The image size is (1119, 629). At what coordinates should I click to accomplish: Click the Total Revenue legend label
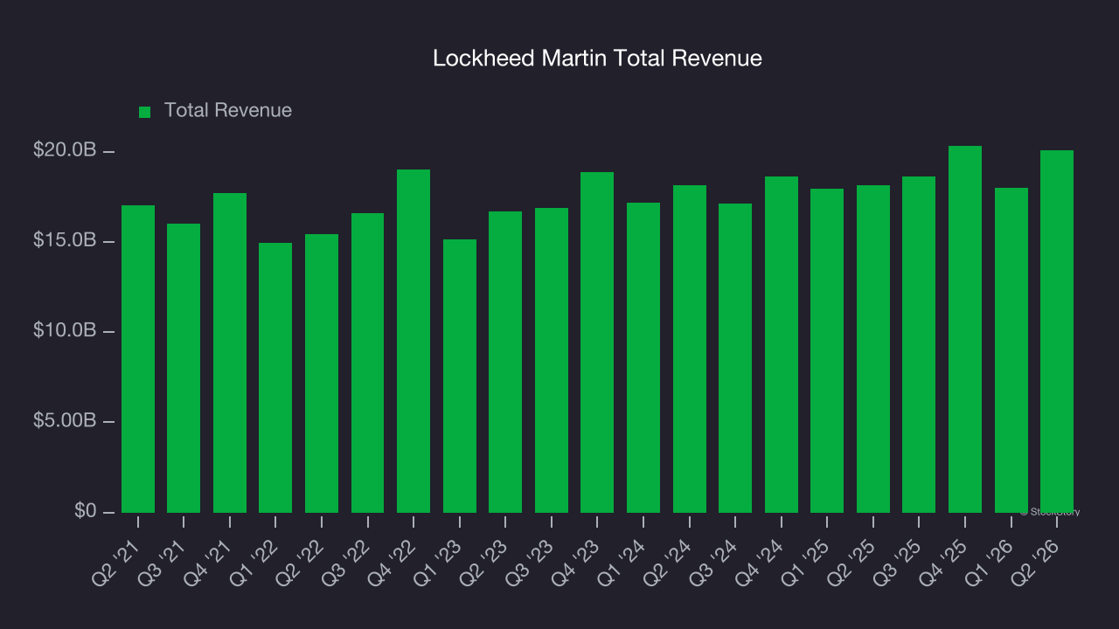pyautogui.click(x=228, y=111)
